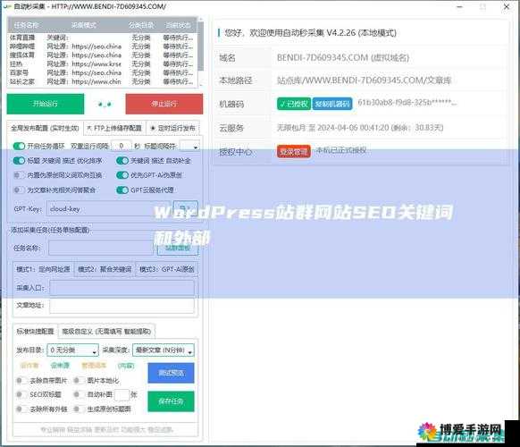The width and height of the screenshot is (520, 447).
Task: Click the 本地路径 value 站点库/WWW.BENDI-7D609345.COM
Action: (x=364, y=80)
